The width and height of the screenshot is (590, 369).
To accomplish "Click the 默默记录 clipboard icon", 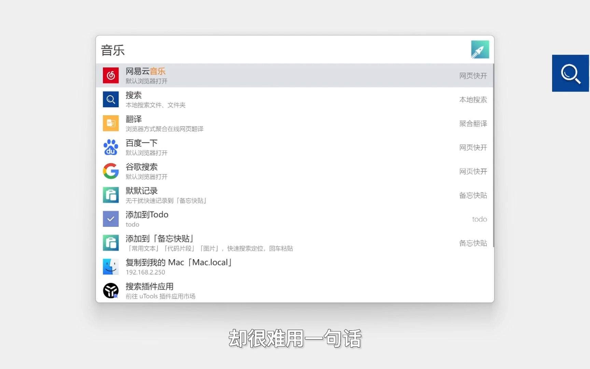I will point(110,195).
